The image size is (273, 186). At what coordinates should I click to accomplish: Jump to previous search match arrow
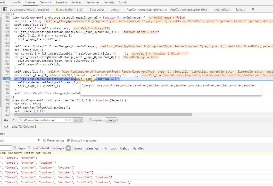click(77, 120)
